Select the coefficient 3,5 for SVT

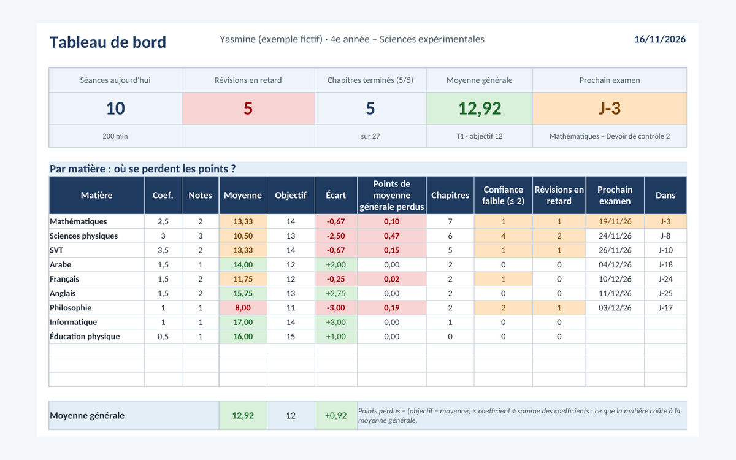[x=163, y=250]
